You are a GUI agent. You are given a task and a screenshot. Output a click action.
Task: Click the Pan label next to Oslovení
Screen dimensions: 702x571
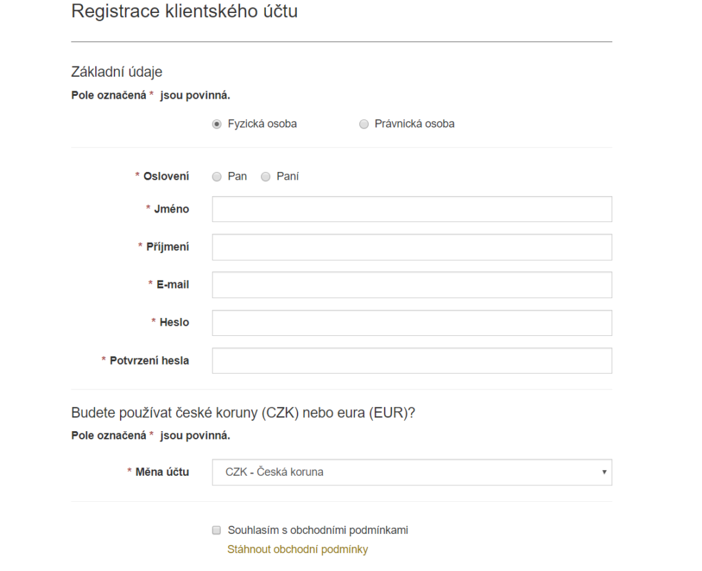click(x=237, y=176)
